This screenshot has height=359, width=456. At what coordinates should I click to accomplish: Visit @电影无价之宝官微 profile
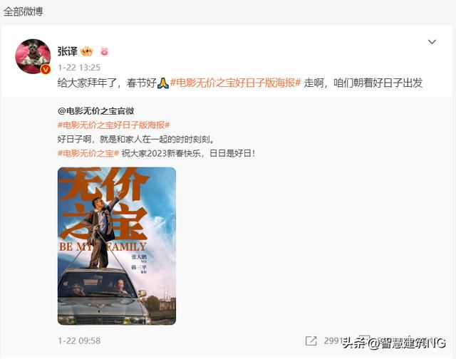pos(96,111)
